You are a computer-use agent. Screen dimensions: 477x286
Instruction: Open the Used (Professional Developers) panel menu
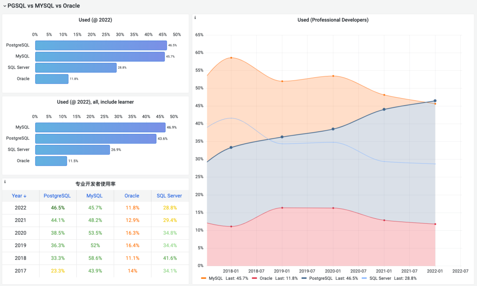[333, 19]
